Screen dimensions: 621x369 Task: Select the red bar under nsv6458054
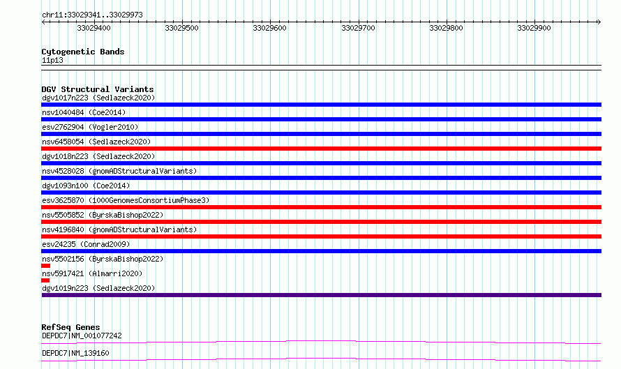(321, 149)
